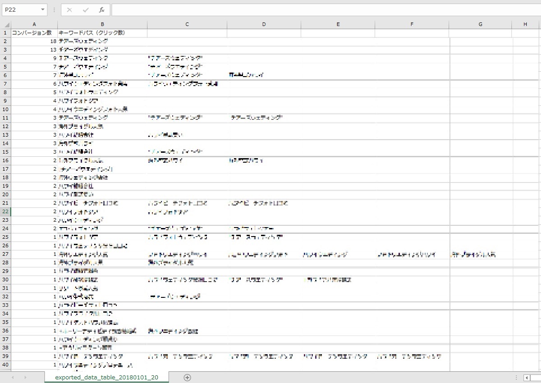Select column A header
The height and width of the screenshot is (383, 541).
[34, 24]
